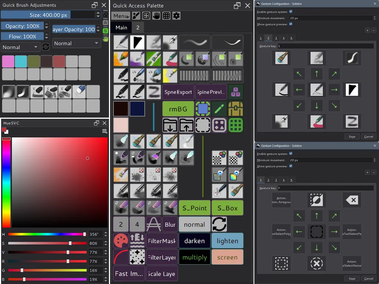Click the brush-with-sparkle icon in palette toolbar

(136, 16)
